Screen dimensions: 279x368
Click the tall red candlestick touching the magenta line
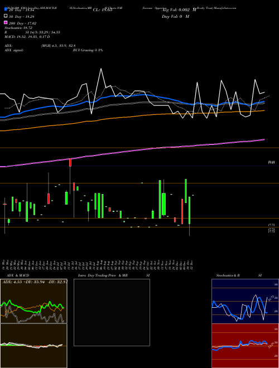tap(70, 163)
